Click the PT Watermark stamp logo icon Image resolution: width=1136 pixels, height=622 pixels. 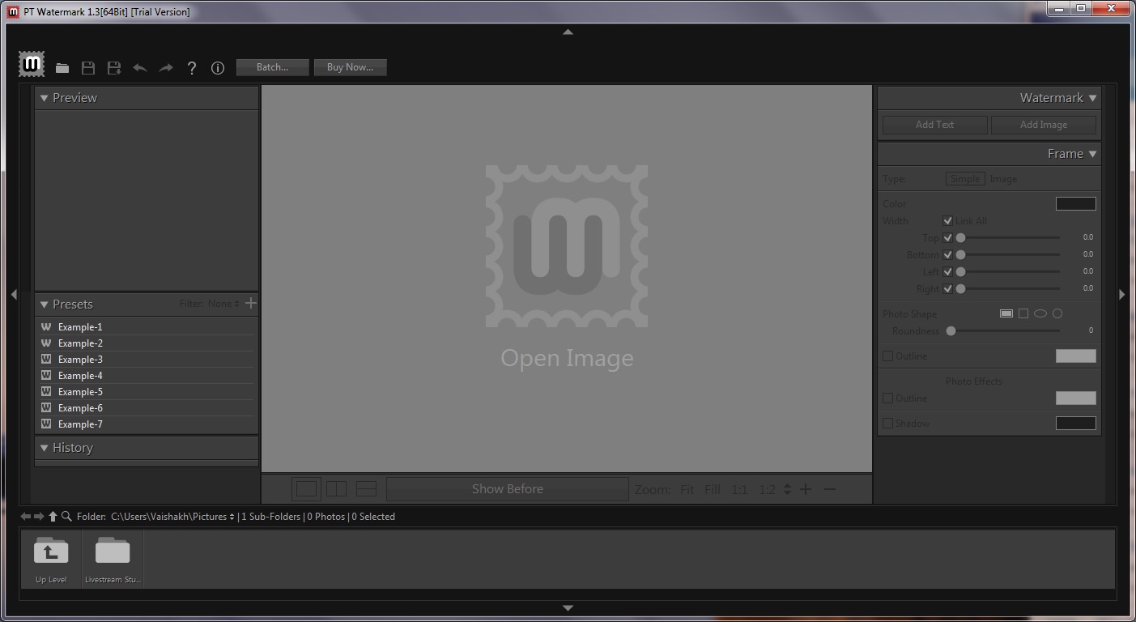point(32,64)
